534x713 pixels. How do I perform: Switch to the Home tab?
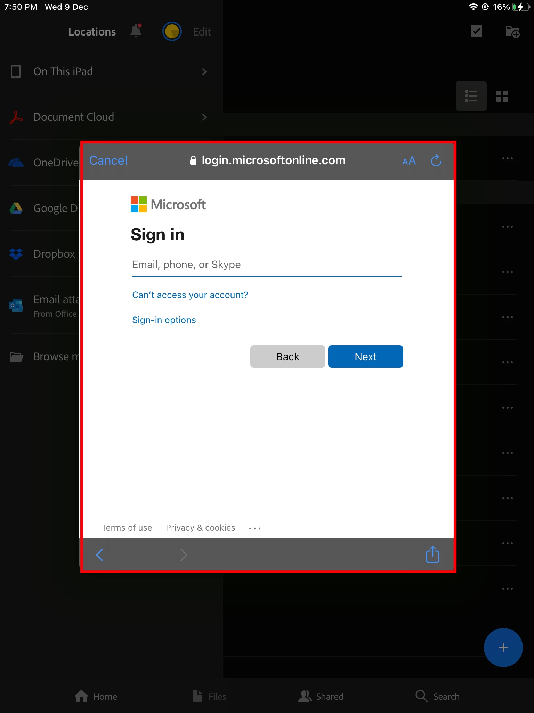tap(96, 696)
